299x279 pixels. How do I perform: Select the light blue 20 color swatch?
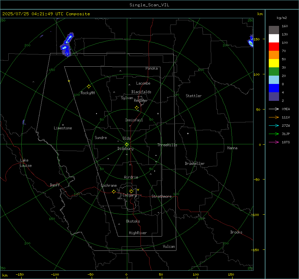point(274,80)
